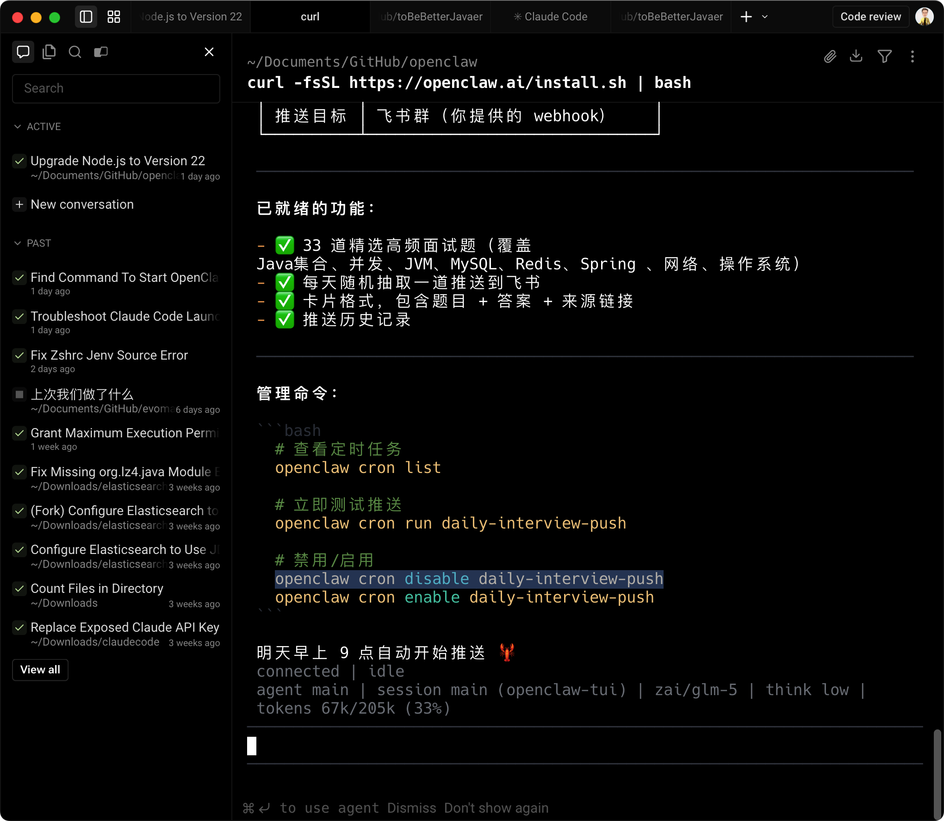Click the magnifier search icon in sidebar
This screenshot has width=944, height=821.
pyautogui.click(x=75, y=52)
